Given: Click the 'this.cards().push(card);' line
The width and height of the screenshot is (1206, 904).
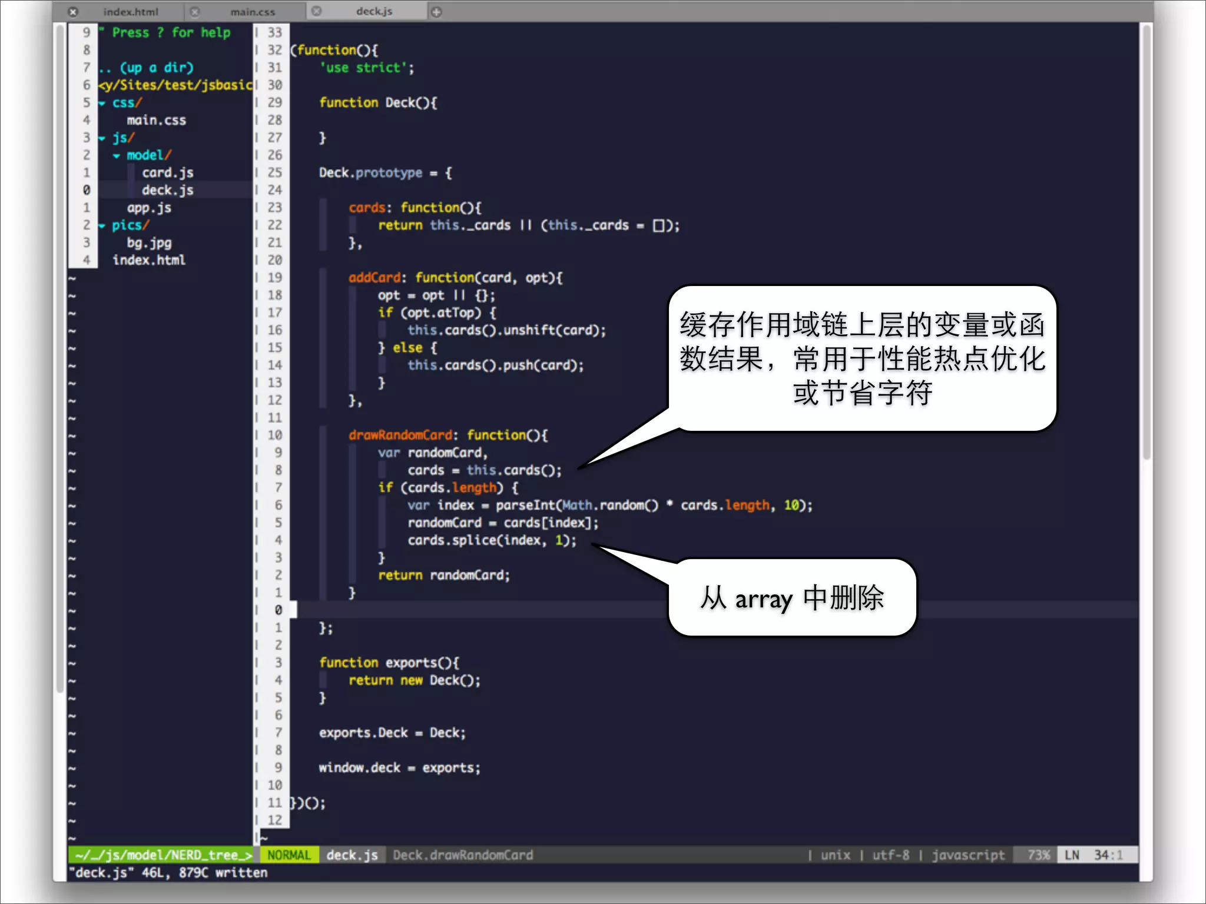Looking at the screenshot, I should pyautogui.click(x=496, y=365).
